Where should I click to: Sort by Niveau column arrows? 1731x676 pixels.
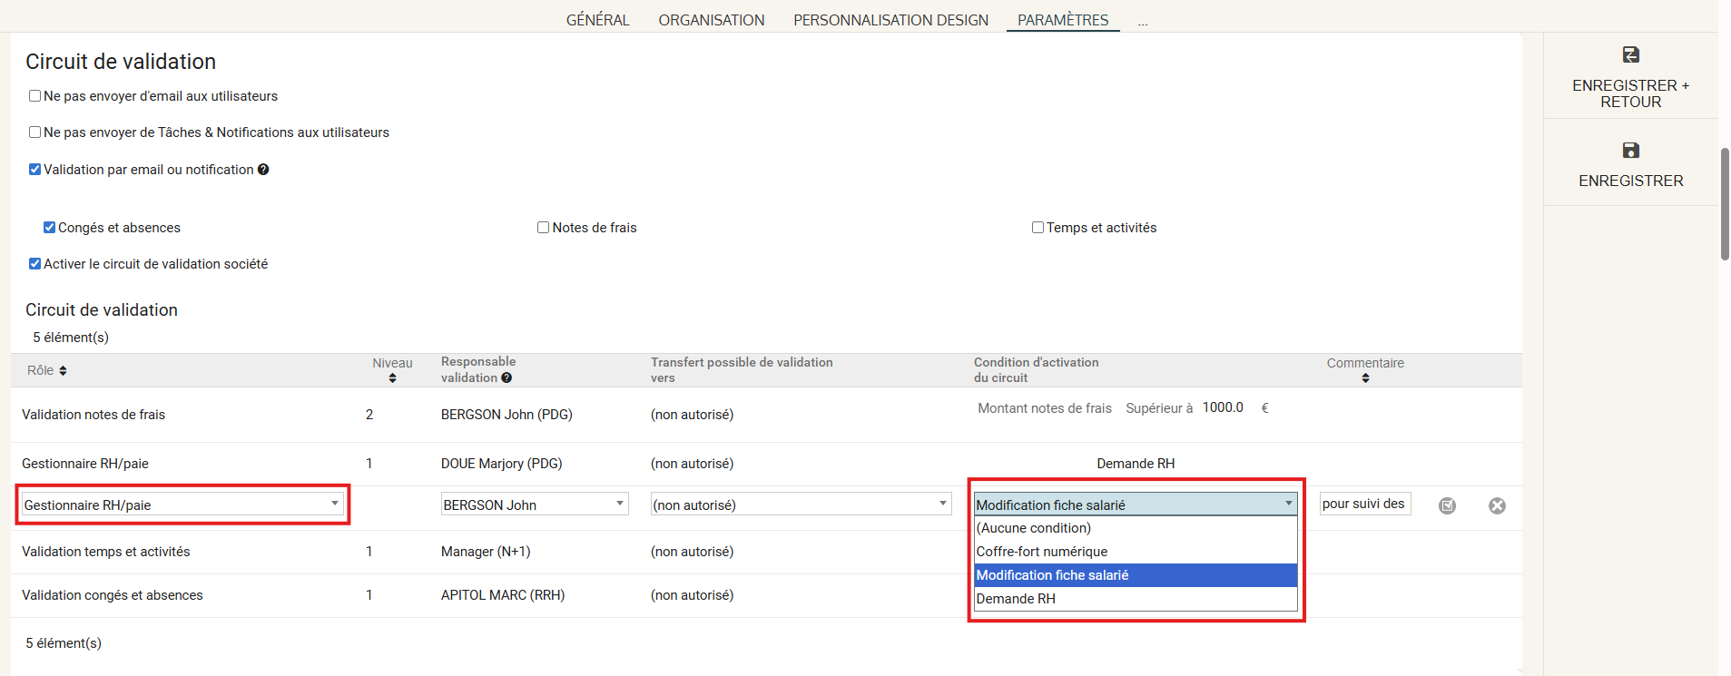pos(392,378)
